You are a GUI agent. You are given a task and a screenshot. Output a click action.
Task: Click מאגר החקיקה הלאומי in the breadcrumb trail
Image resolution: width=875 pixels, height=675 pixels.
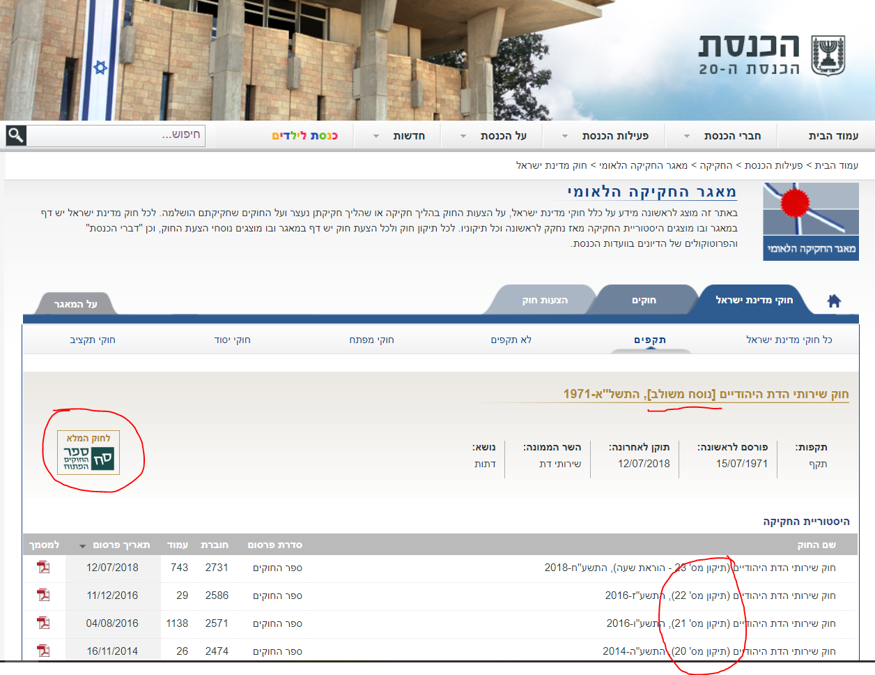(x=644, y=165)
